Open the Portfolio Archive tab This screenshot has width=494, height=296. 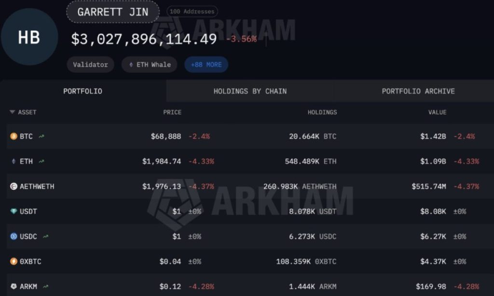click(418, 91)
